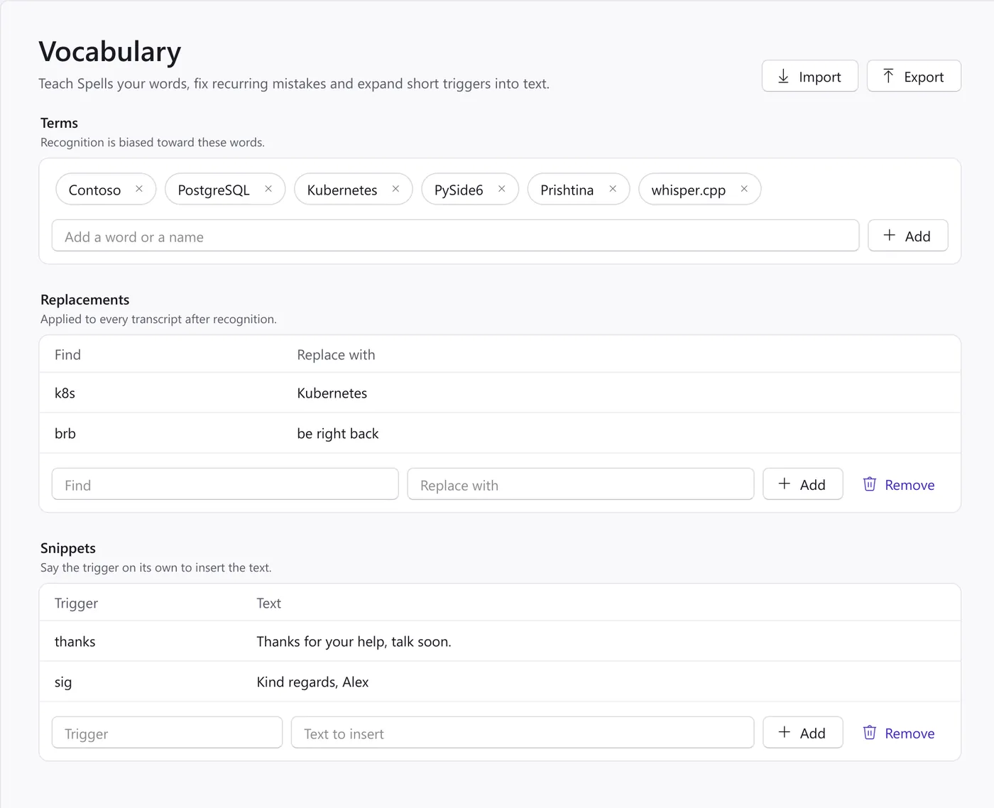
Task: Click the 'Text to insert' field
Action: (523, 733)
